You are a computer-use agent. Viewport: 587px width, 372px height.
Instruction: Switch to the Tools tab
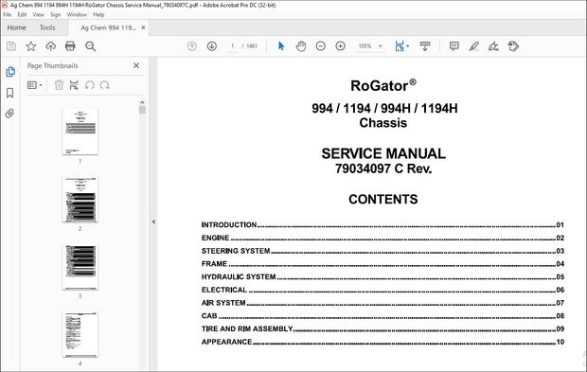tap(47, 27)
